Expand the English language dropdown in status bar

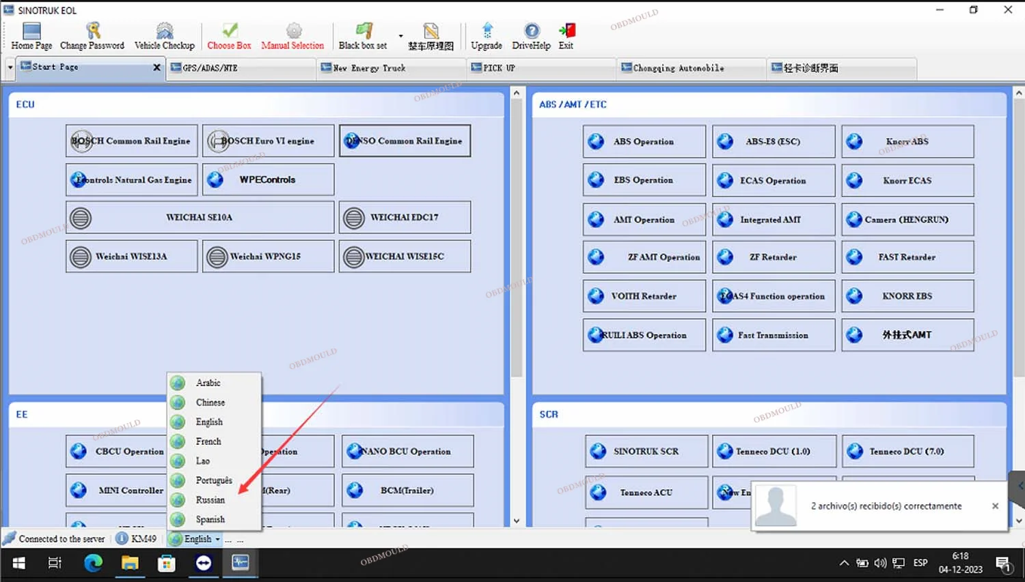point(217,539)
